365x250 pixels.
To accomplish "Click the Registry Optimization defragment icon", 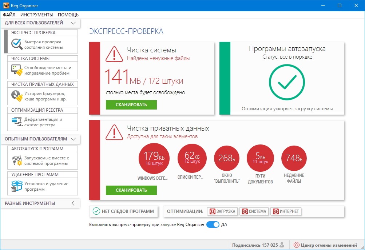I will [16, 122].
